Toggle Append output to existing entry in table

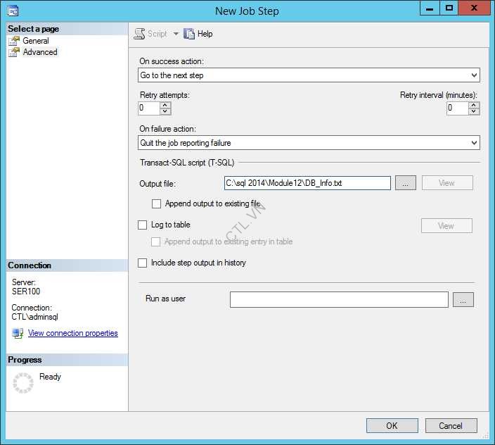click(155, 242)
